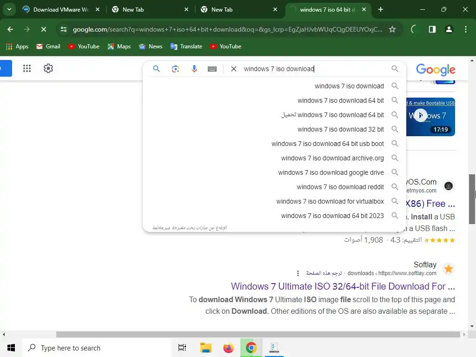Pick 'windows 7 iso download for virtualbox'
476x357 pixels.
(x=274, y=201)
